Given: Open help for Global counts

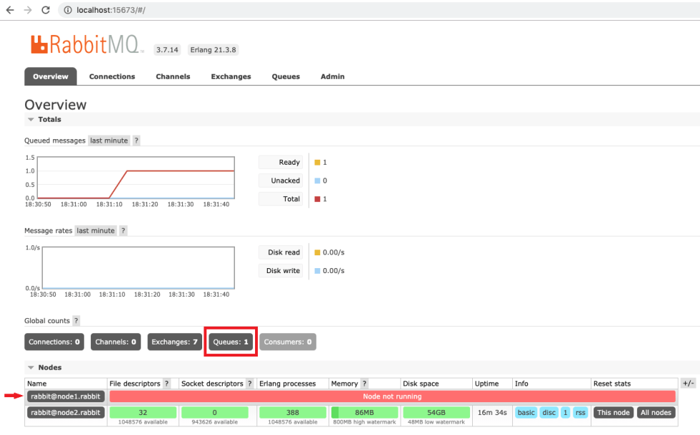Looking at the screenshot, I should [76, 320].
